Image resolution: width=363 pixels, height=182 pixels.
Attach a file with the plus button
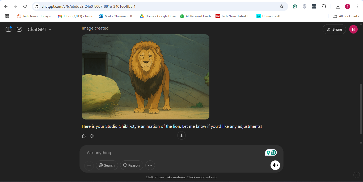click(x=89, y=166)
